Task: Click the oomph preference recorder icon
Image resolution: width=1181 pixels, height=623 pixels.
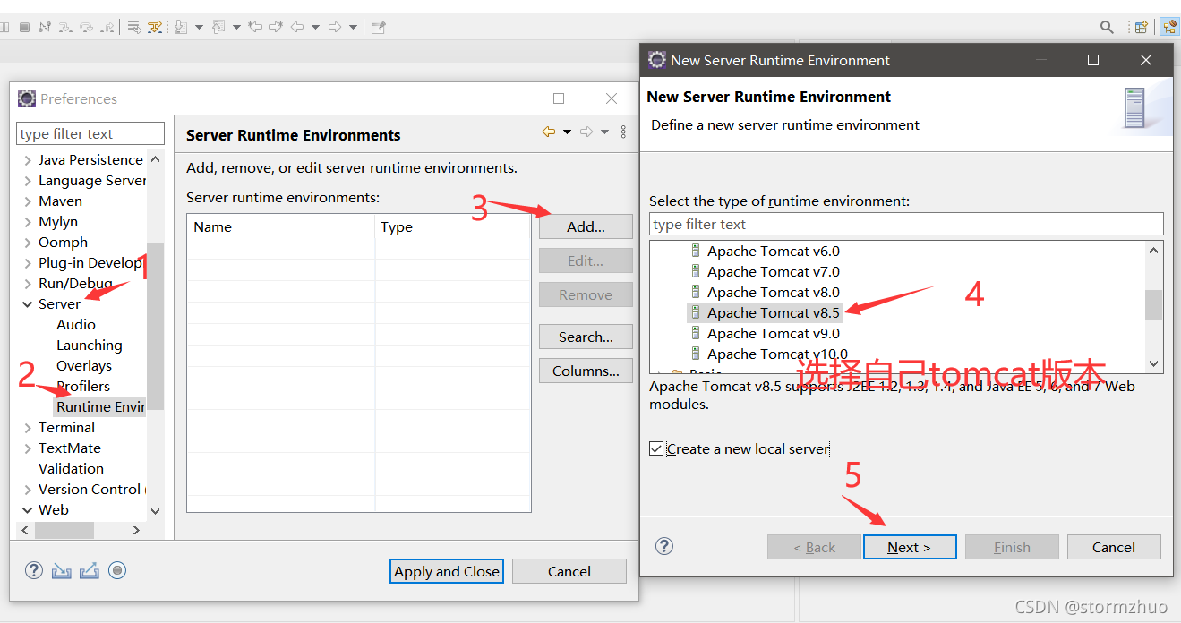Action: click(117, 570)
